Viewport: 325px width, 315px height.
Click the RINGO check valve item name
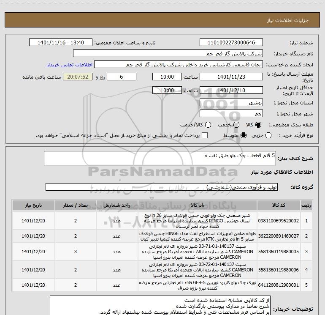(x=198, y=221)
